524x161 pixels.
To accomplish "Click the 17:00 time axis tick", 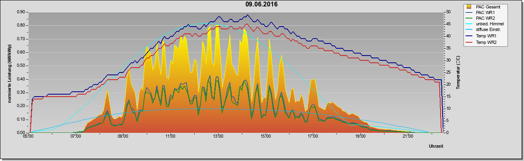I will pyautogui.click(x=313, y=137).
